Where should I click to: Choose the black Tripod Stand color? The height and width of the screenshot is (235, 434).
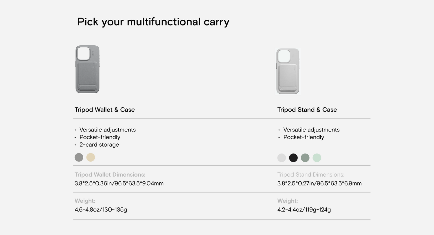click(293, 158)
